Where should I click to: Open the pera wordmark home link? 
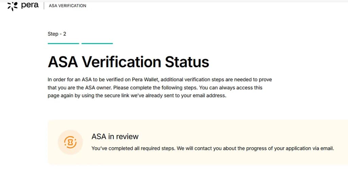coord(30,5)
